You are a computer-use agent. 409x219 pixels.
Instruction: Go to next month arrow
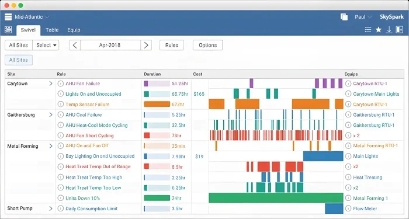[x=146, y=45]
